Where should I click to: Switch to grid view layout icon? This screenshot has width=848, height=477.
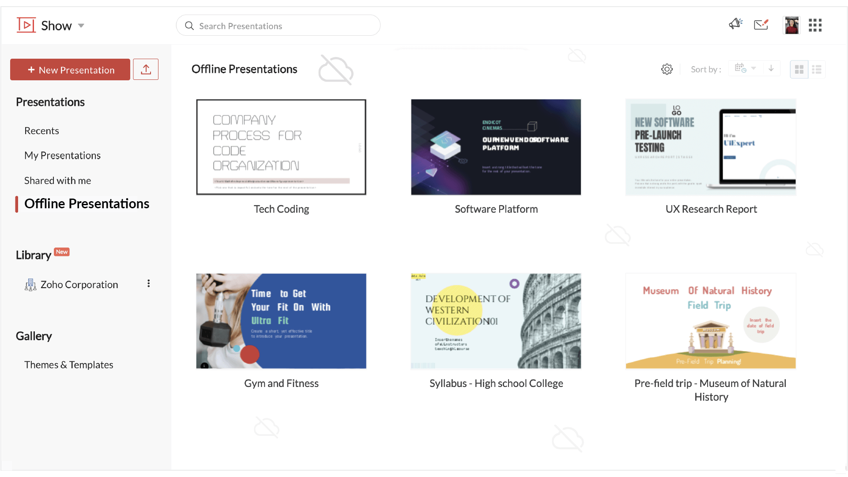coord(799,69)
